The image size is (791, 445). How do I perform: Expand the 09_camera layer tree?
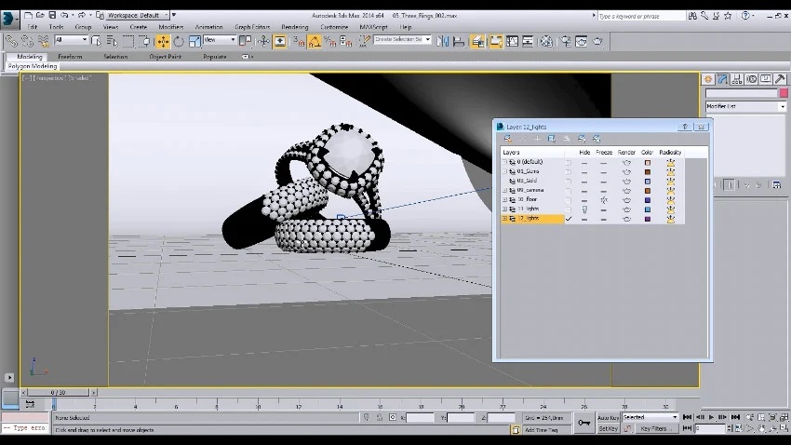[504, 190]
